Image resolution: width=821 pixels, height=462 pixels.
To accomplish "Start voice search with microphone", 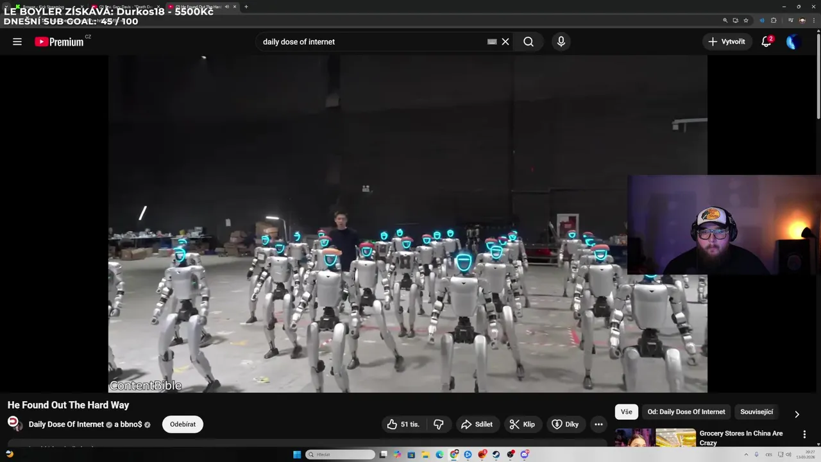I will click(561, 42).
